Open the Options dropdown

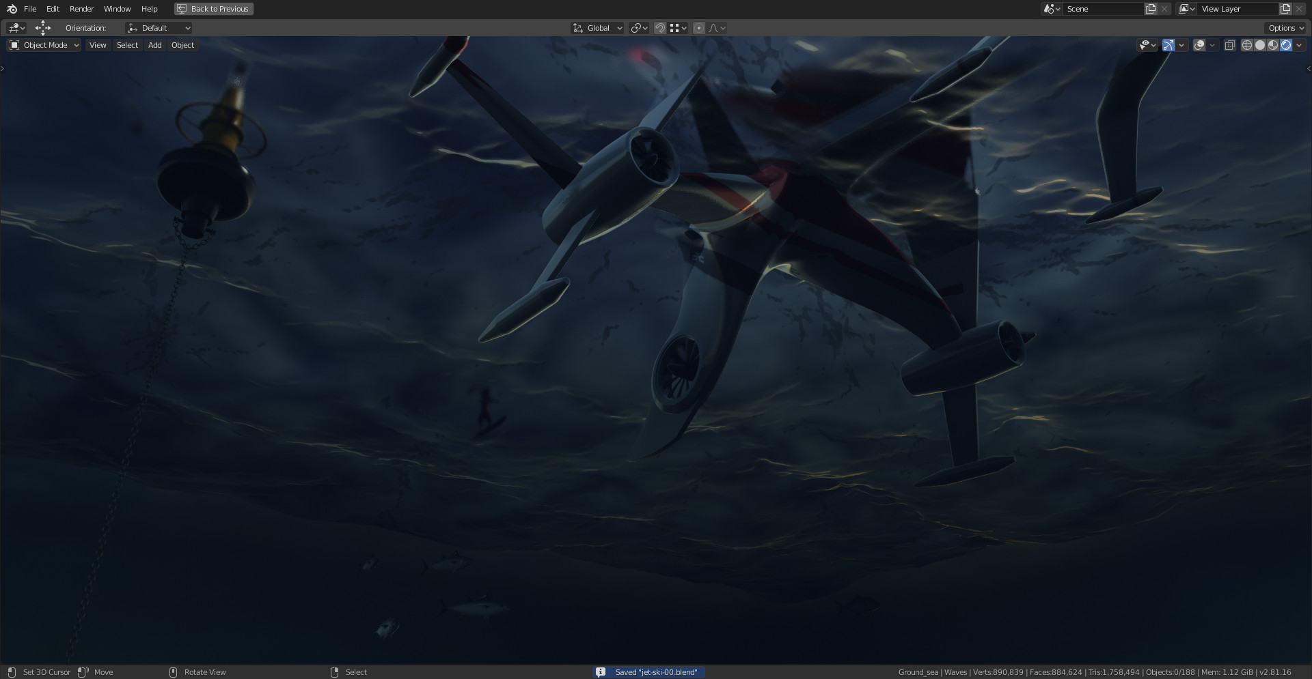[x=1285, y=28]
